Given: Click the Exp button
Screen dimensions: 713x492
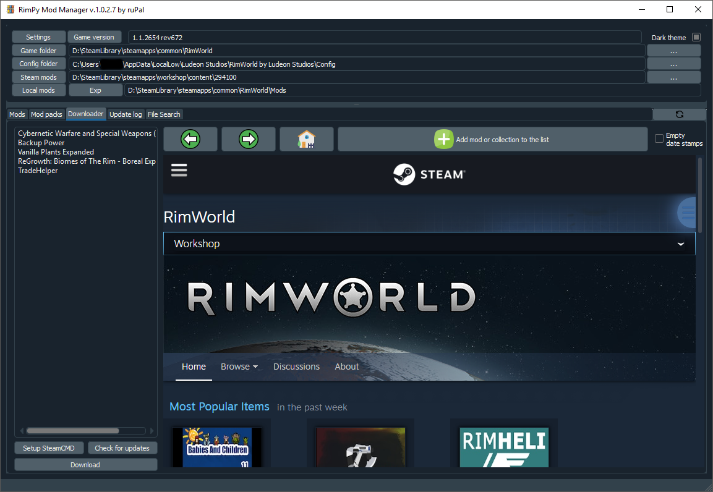Looking at the screenshot, I should 95,90.
